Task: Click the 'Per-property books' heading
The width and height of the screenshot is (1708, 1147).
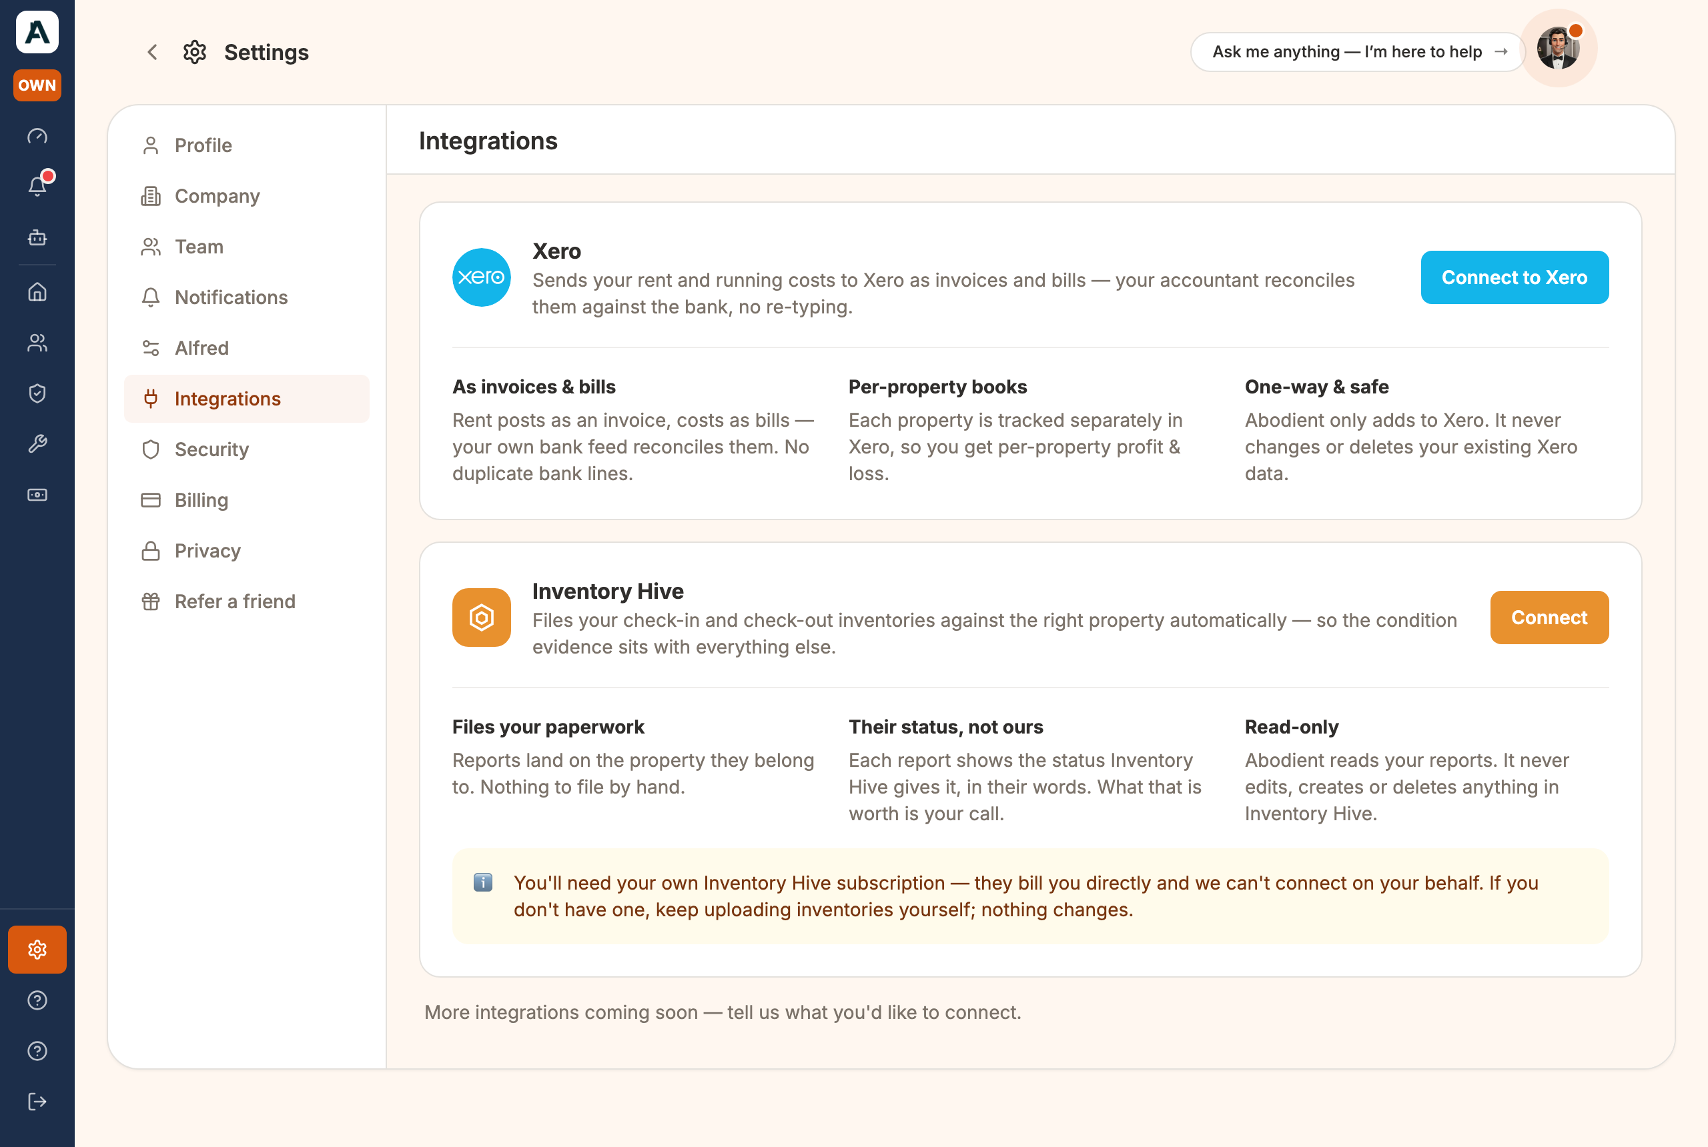Action: tap(937, 386)
